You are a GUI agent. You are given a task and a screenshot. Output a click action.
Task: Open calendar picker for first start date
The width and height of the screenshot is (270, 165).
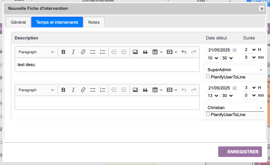click(235, 50)
